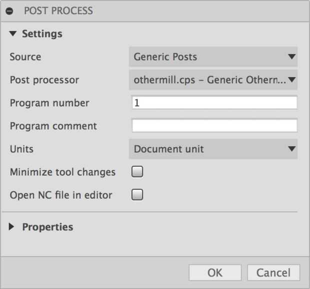This screenshot has width=310, height=289.
Task: Click the Post processor dropdown arrow
Action: pyautogui.click(x=292, y=80)
